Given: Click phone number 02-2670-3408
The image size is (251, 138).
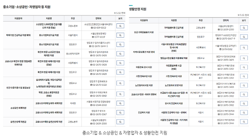Looking at the screenshot, I should [226, 87].
